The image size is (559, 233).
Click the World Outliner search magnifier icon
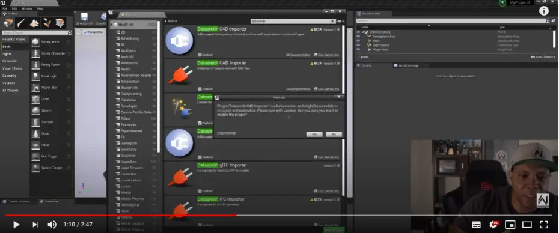548,21
